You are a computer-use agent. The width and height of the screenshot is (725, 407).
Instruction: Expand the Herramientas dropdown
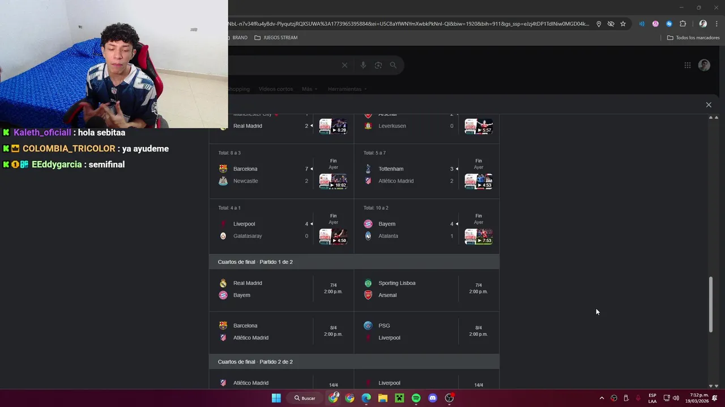pos(347,89)
